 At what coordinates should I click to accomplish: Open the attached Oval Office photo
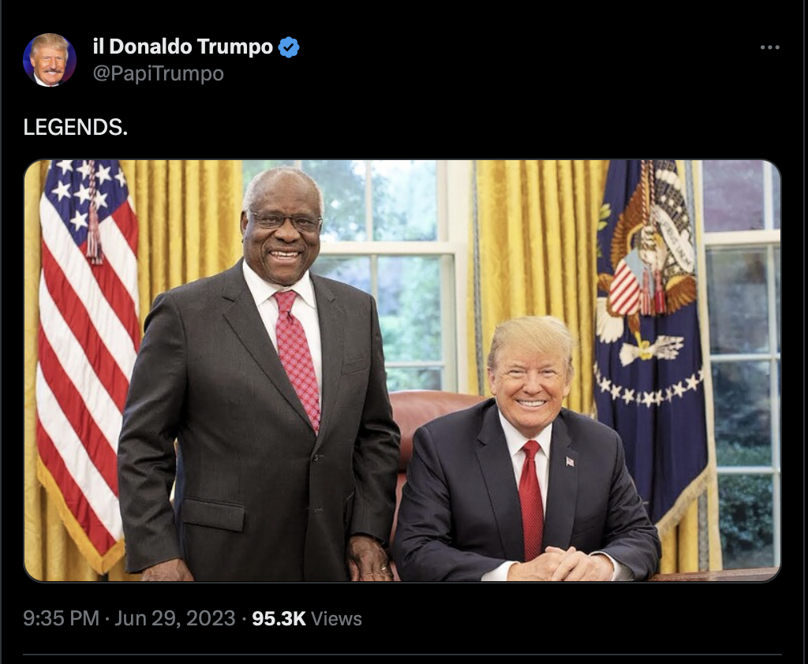(x=402, y=371)
